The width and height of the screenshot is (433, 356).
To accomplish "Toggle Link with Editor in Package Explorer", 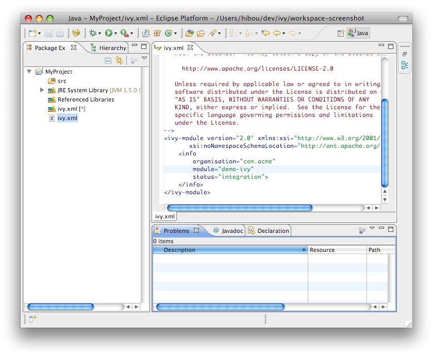I will [119, 60].
